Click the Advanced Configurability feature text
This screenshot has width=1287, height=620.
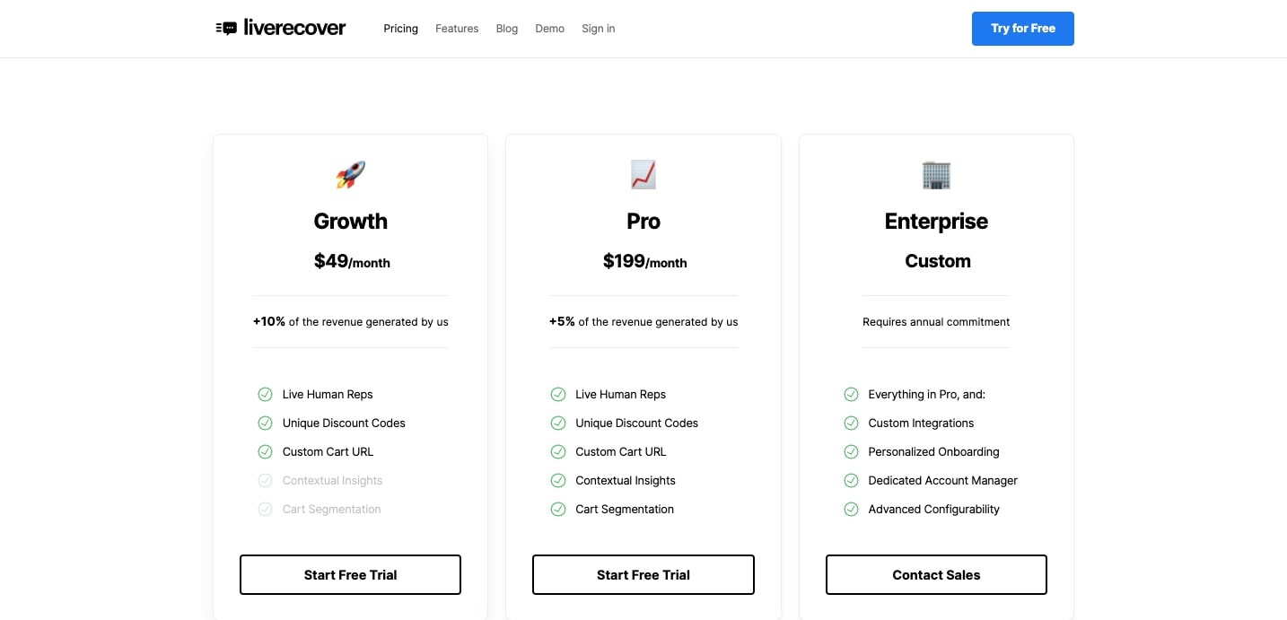[933, 509]
